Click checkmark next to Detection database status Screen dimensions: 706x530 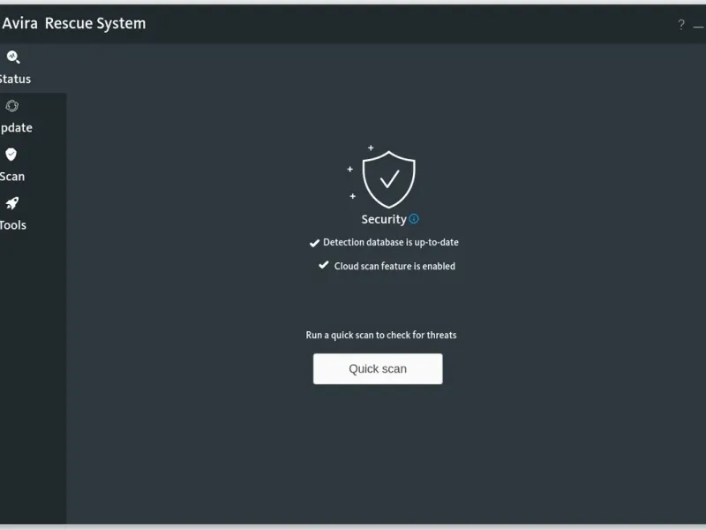(x=314, y=244)
